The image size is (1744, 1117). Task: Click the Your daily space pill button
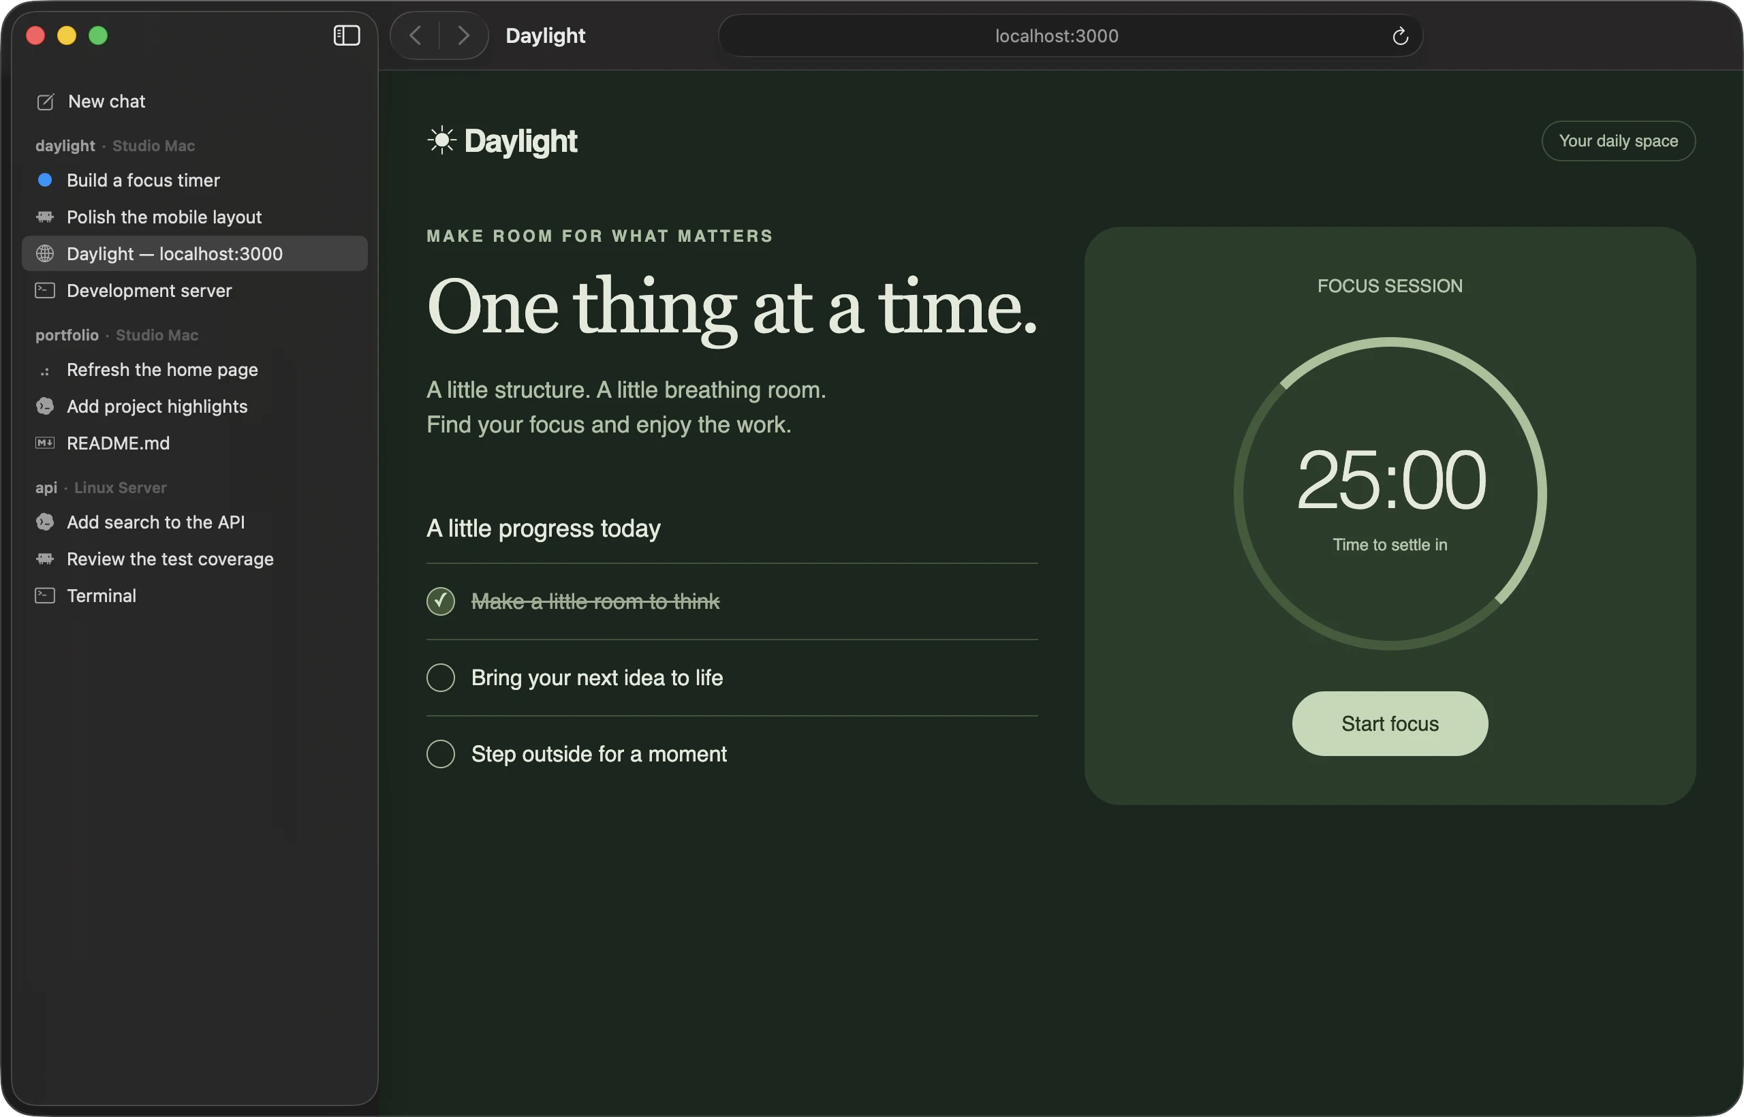[1619, 141]
